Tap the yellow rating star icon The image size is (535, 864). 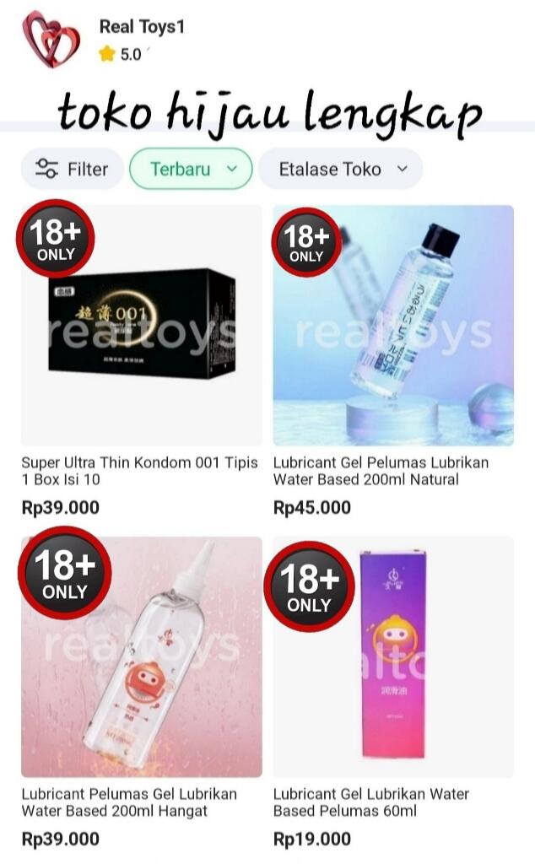point(106,54)
